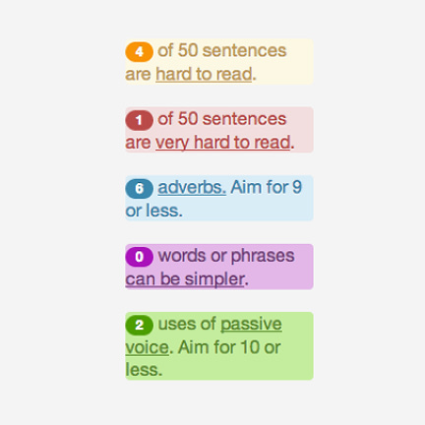425x425 pixels.
Task: Select empty area right of "can be simpler."
Action: click(280, 279)
